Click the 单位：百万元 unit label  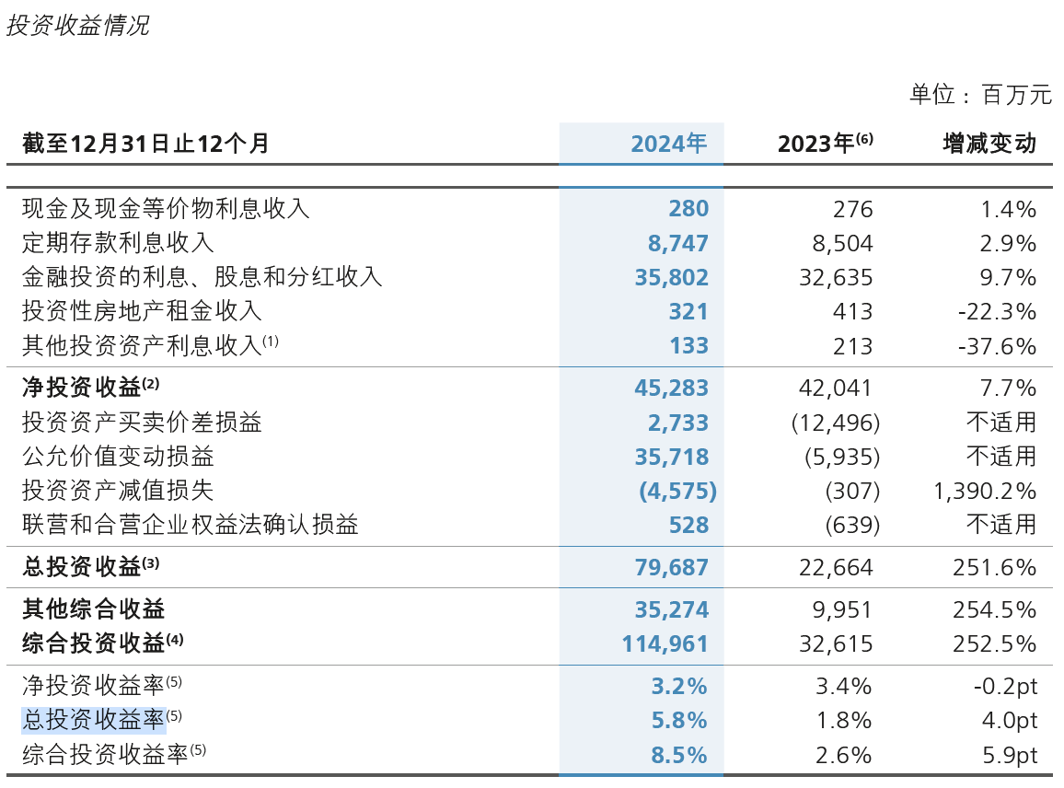[x=981, y=94]
